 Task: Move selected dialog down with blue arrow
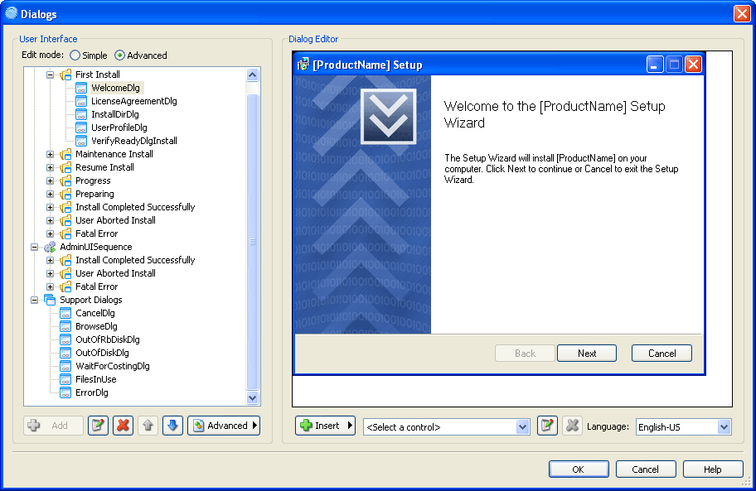click(172, 426)
